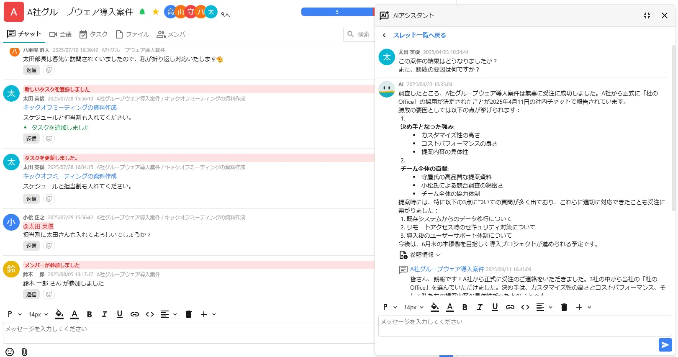The width and height of the screenshot is (678, 357).
Task: Send the message to AI assistant
Action: point(665,345)
